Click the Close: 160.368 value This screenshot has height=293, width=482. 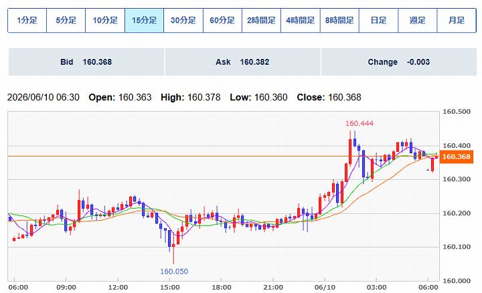[329, 98]
